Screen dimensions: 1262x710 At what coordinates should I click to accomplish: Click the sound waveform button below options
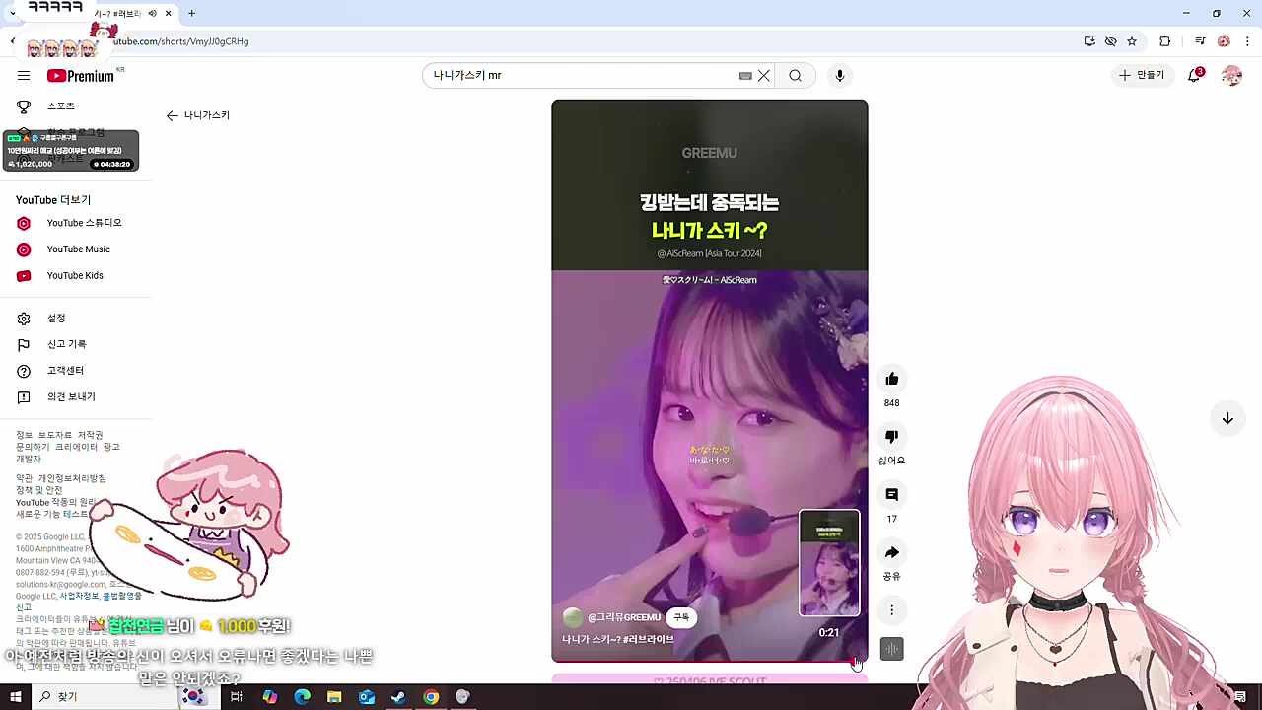pyautogui.click(x=891, y=649)
